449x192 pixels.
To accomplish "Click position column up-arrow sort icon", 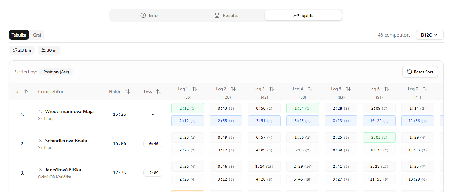I will pyautogui.click(x=25, y=91).
